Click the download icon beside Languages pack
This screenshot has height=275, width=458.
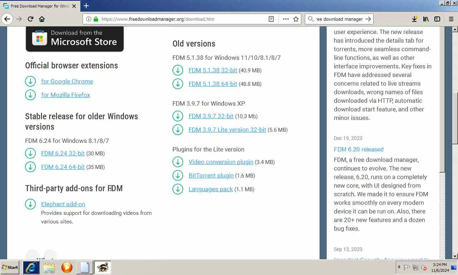pyautogui.click(x=178, y=189)
